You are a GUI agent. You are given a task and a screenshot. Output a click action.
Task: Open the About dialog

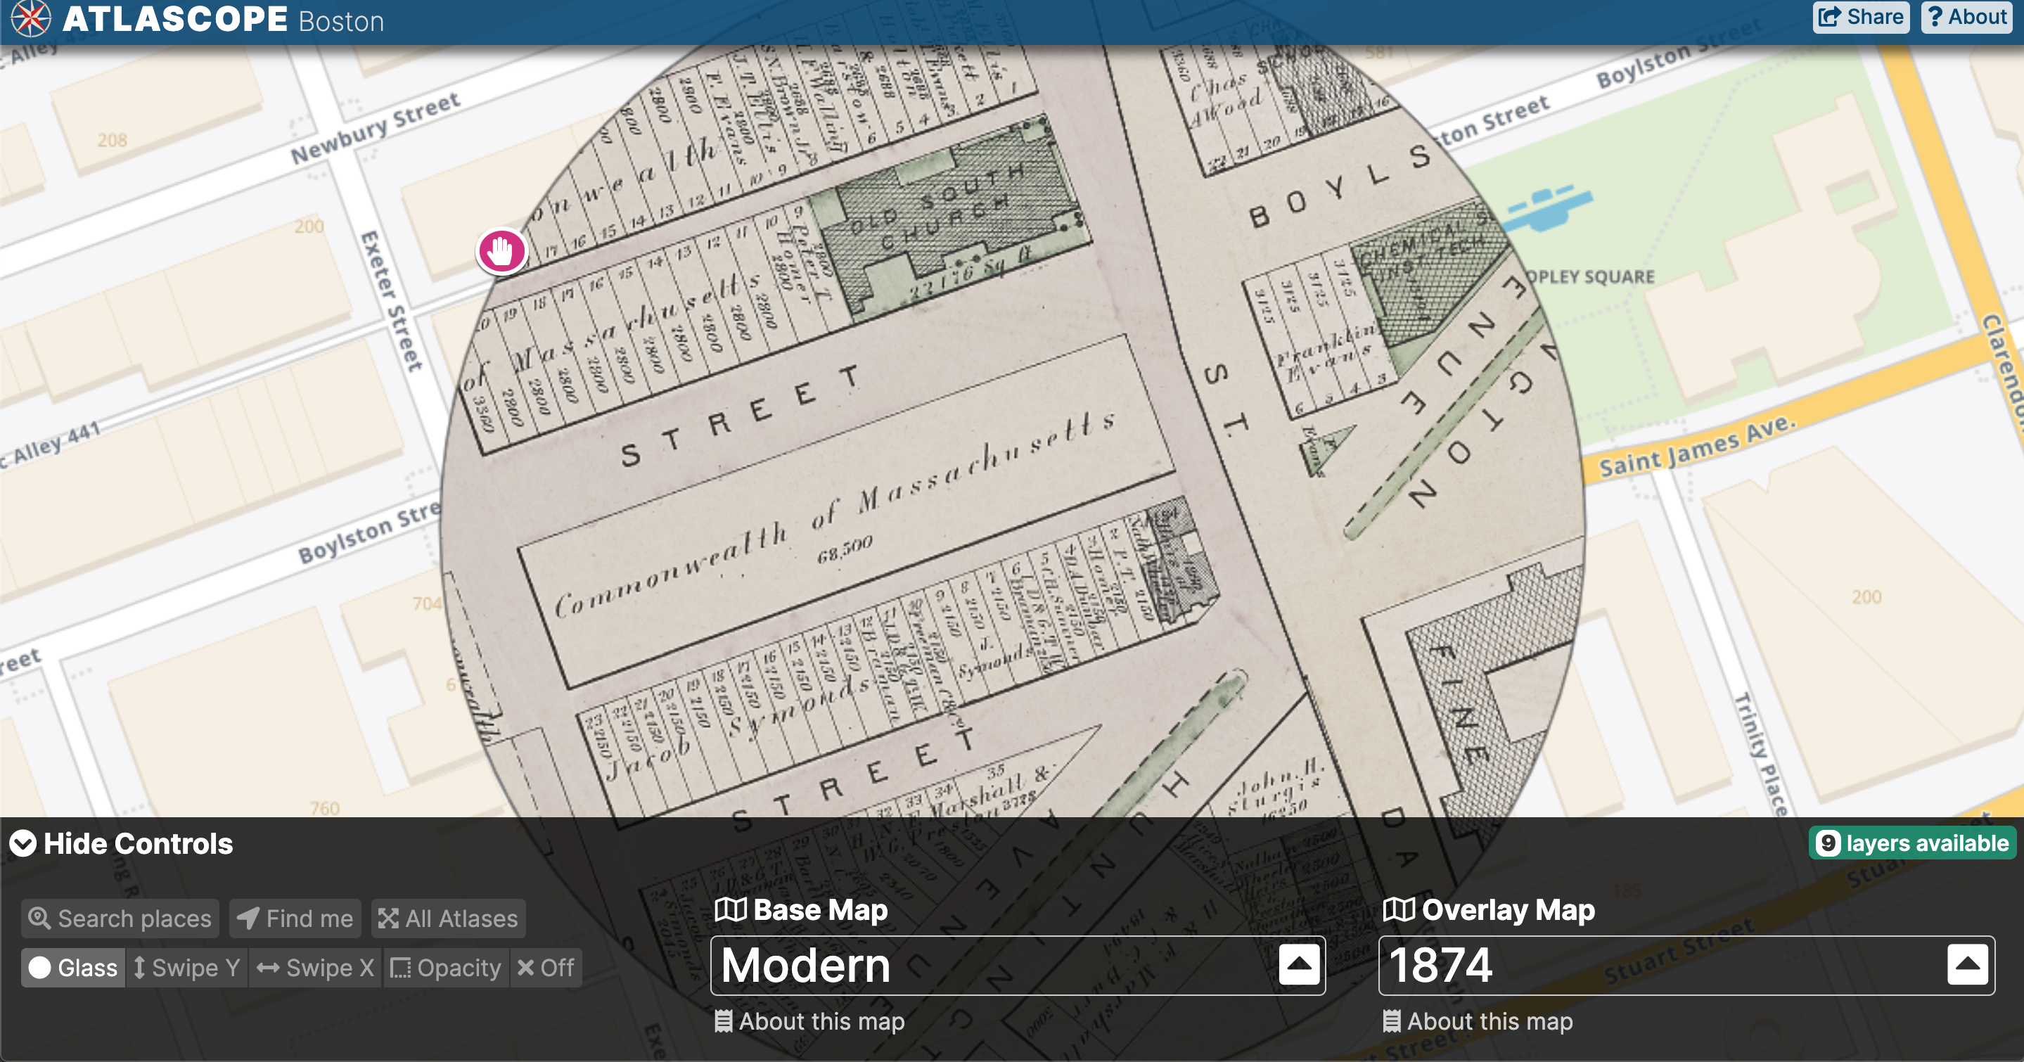coord(1968,20)
